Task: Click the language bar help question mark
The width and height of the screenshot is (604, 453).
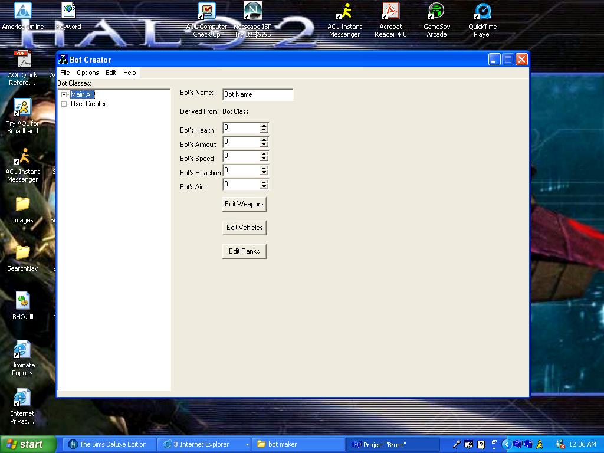Action: click(481, 445)
